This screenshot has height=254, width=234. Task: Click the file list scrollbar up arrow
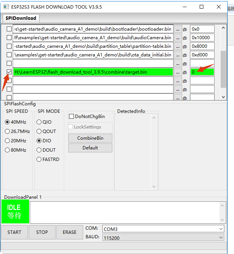click(x=223, y=28)
